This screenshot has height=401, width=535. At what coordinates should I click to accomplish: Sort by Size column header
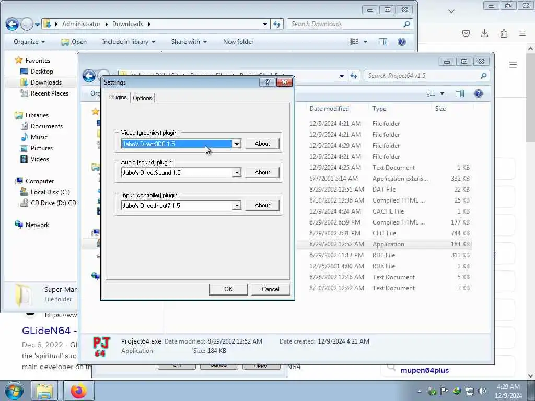click(x=440, y=109)
